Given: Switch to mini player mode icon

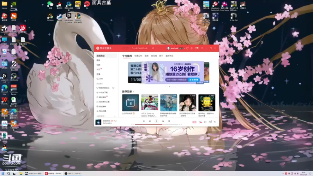Looking at the screenshot, I should [x=202, y=48].
